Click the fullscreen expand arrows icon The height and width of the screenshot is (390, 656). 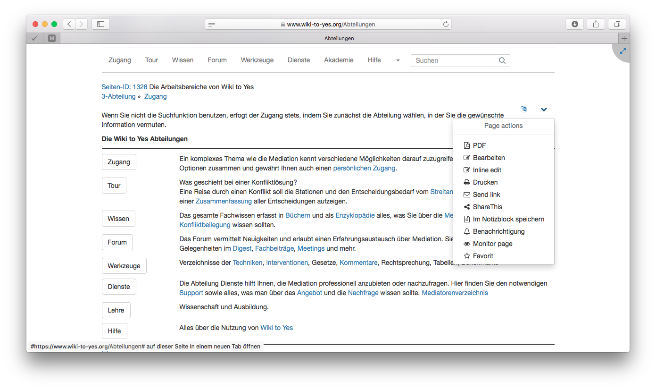coord(623,51)
